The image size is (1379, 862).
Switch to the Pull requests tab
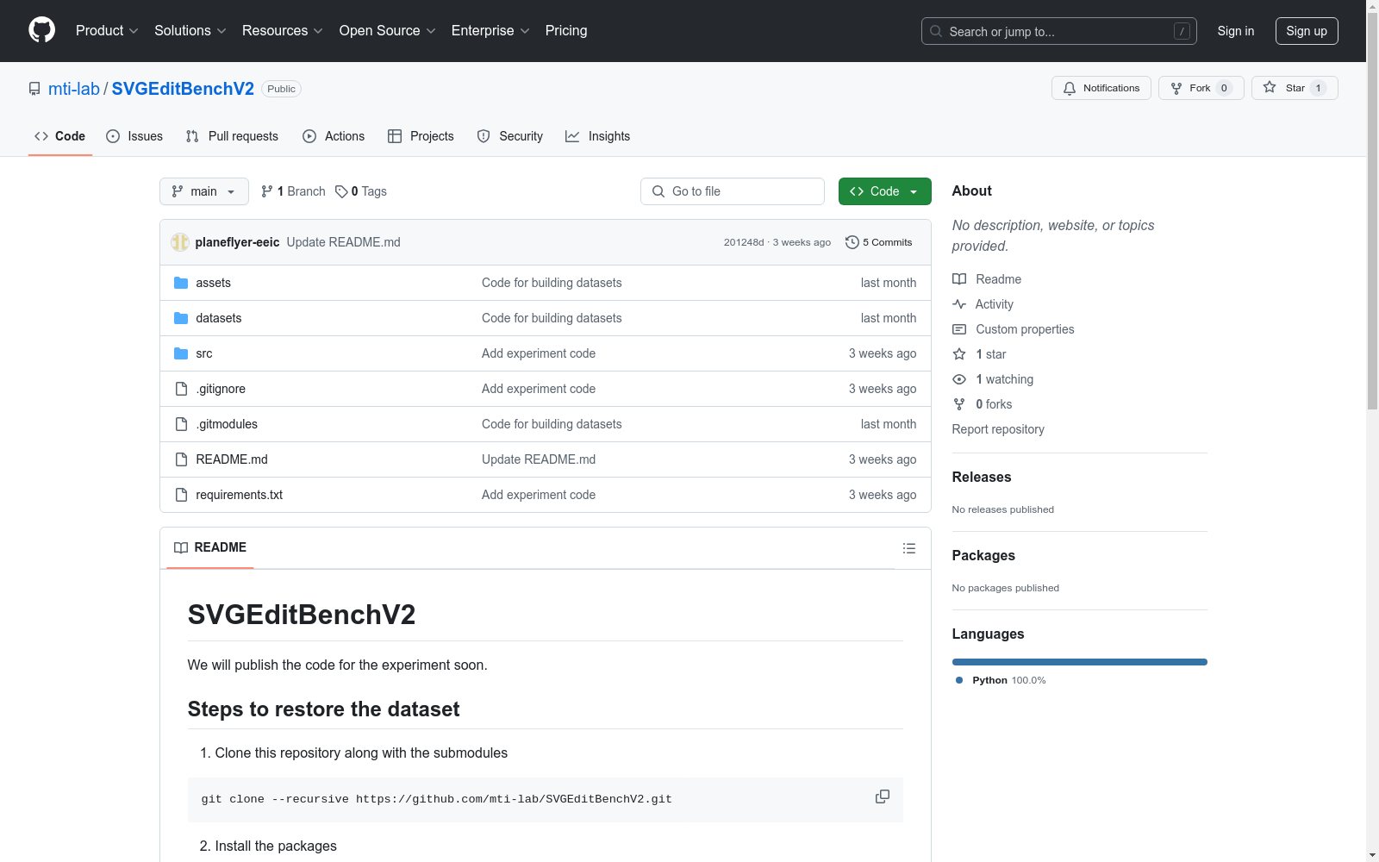(232, 136)
